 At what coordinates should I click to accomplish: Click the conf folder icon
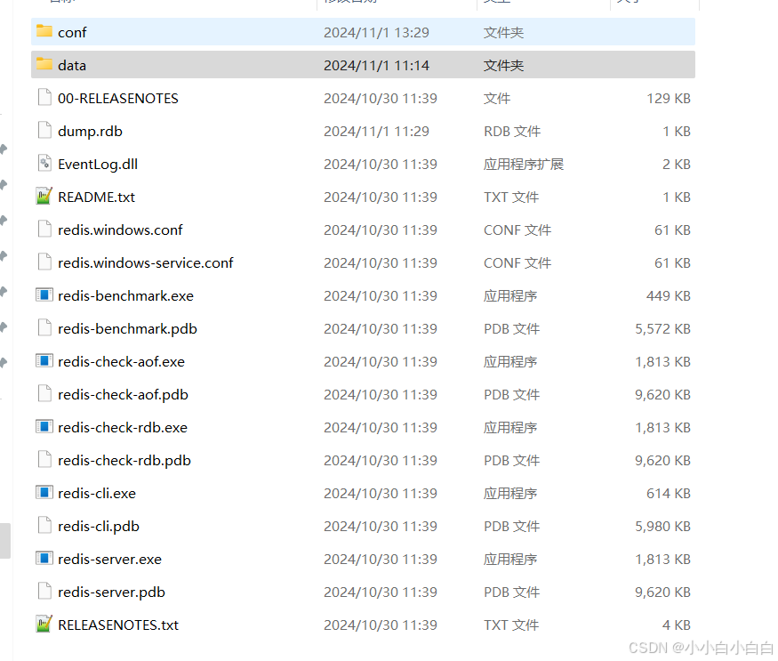[44, 31]
